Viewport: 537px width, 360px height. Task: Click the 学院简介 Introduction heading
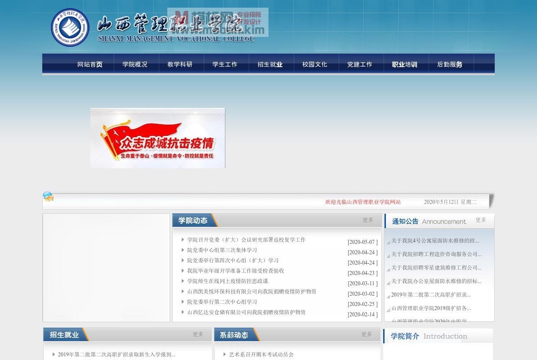429,336
